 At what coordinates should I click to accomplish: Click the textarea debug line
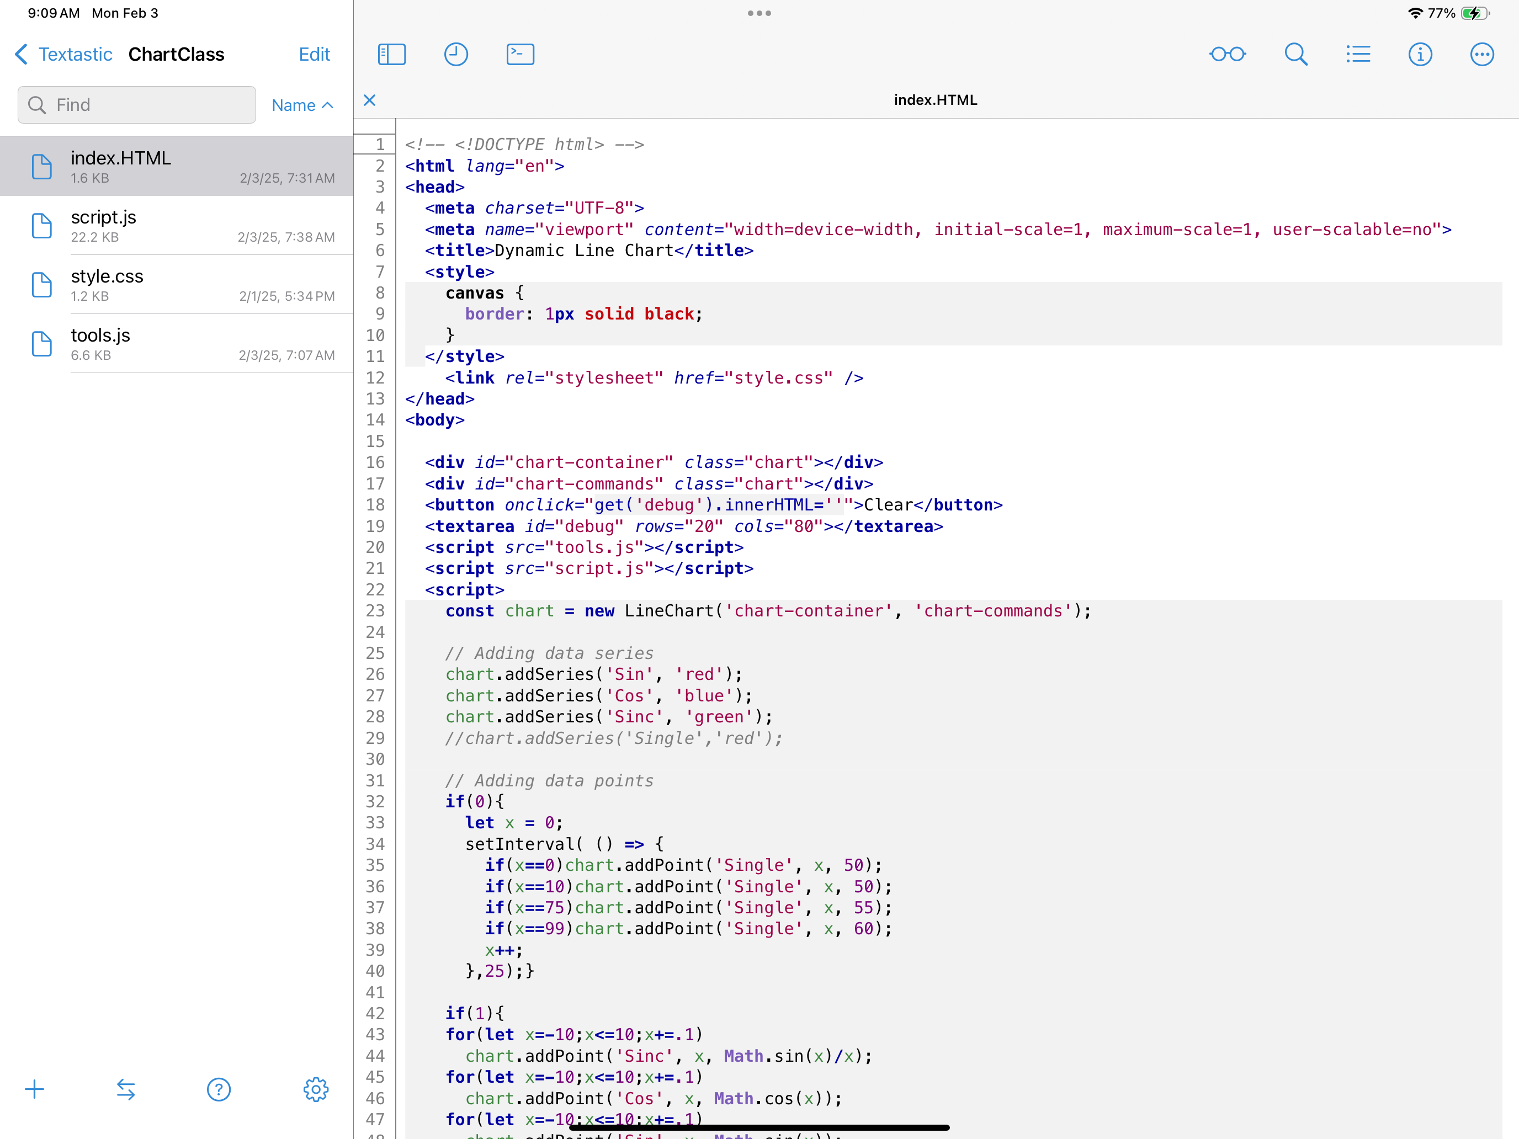684,526
